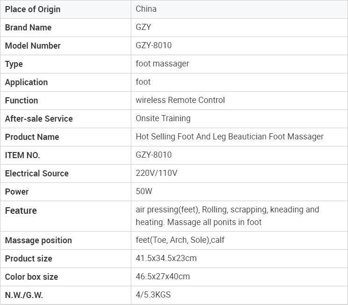348x305 pixels.
Task: Select color box size '46.5x27x40cm'
Action: pos(163,276)
